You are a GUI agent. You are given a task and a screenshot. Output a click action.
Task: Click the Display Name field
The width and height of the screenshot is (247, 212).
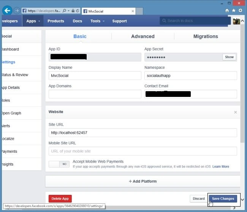tap(95, 76)
